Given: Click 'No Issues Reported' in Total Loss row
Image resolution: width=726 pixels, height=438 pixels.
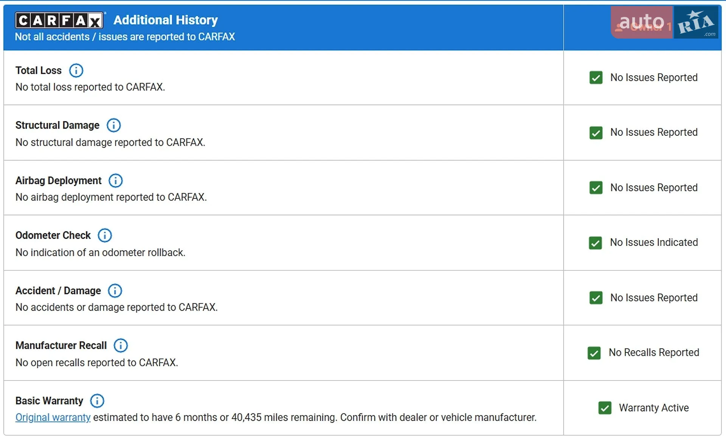Looking at the screenshot, I should coord(654,78).
